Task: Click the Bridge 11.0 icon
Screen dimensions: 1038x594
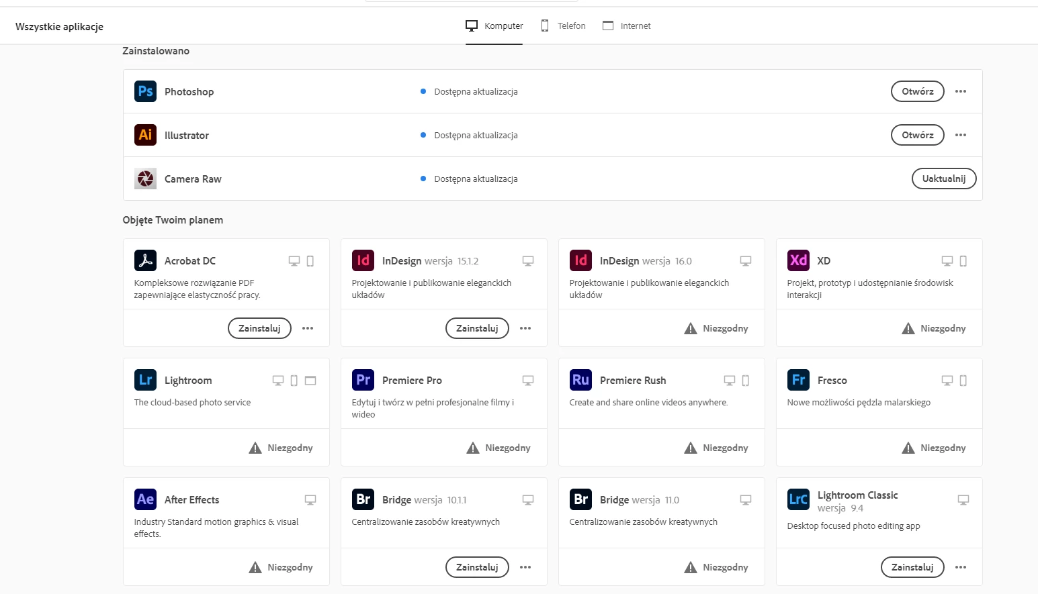Action: (x=580, y=499)
